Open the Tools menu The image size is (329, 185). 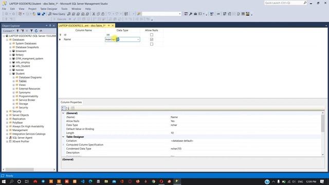coord(64,9)
